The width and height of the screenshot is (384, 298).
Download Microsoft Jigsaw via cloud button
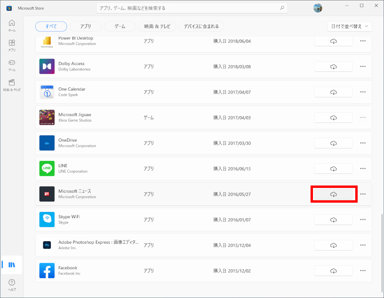[333, 118]
